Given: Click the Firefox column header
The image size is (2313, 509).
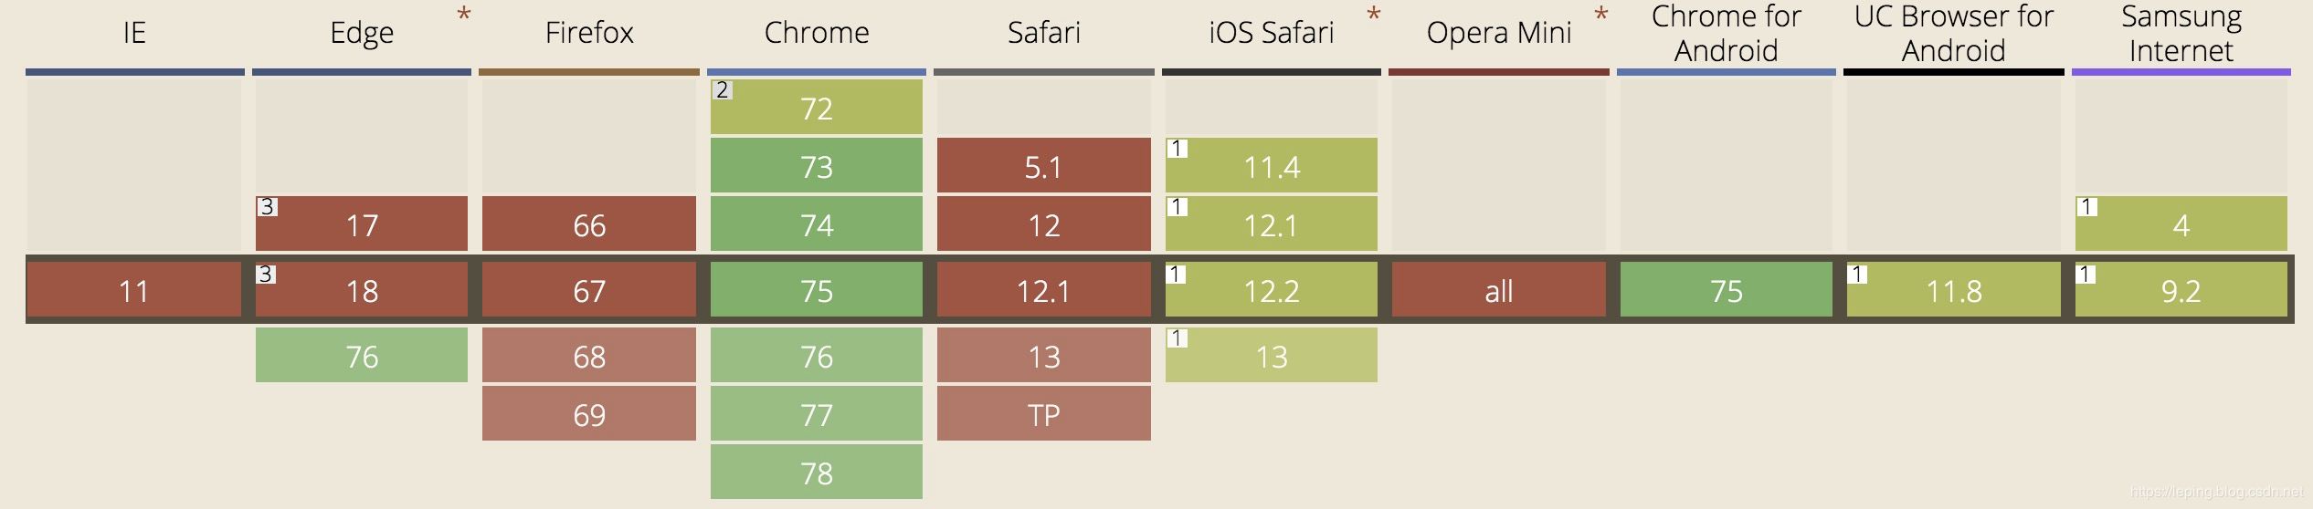Looking at the screenshot, I should 589,33.
